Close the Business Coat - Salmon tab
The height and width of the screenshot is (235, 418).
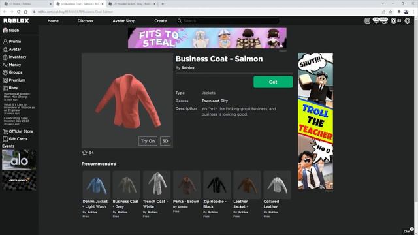coord(103,4)
